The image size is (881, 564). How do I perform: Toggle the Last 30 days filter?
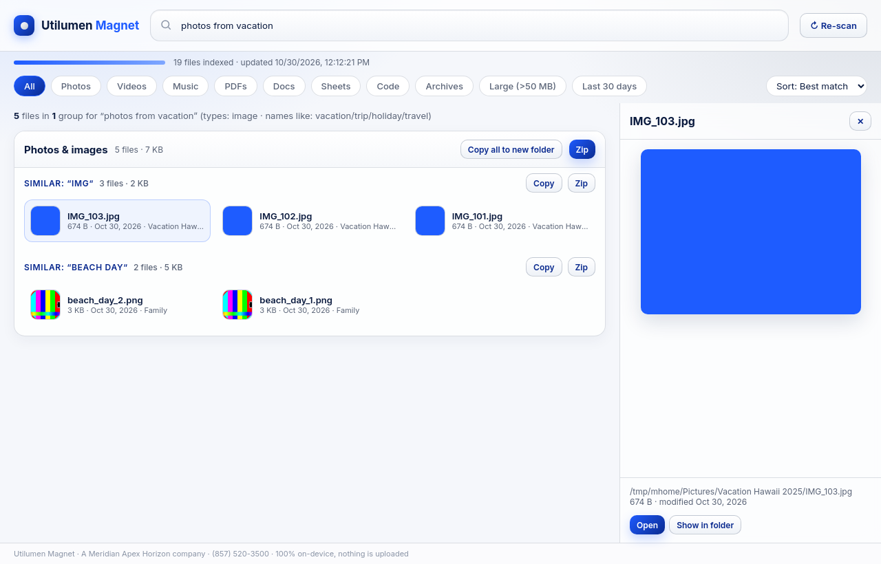tap(609, 86)
